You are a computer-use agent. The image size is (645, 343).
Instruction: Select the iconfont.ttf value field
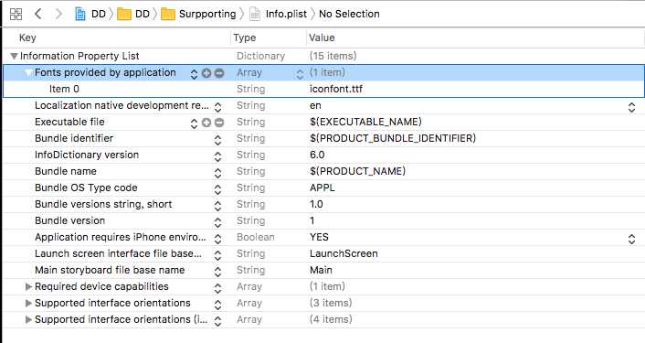[475, 89]
